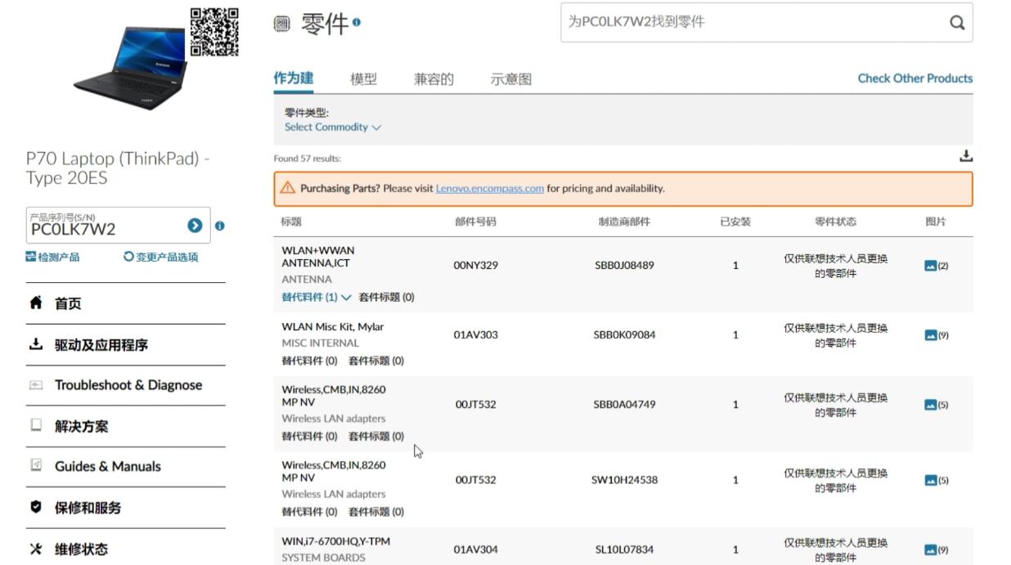The image size is (1011, 565).
Task: Click the Guides & Manuals sidebar icon
Action: click(34, 467)
